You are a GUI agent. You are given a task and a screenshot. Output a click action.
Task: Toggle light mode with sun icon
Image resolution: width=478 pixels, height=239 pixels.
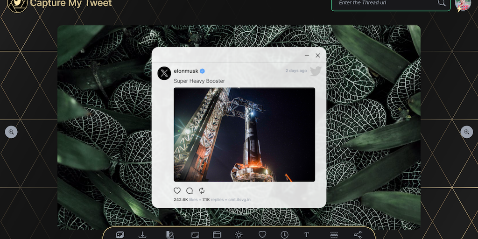[239, 235]
